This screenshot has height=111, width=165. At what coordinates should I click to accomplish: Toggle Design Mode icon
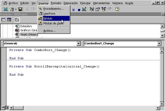tap(84, 9)
